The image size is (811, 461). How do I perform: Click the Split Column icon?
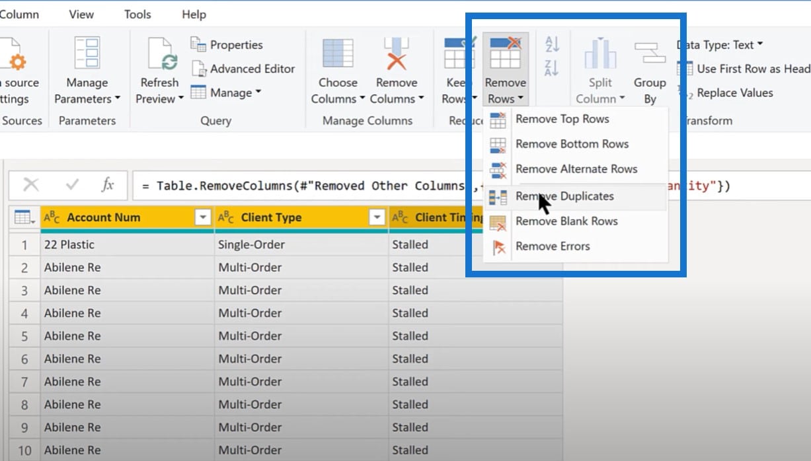point(600,53)
